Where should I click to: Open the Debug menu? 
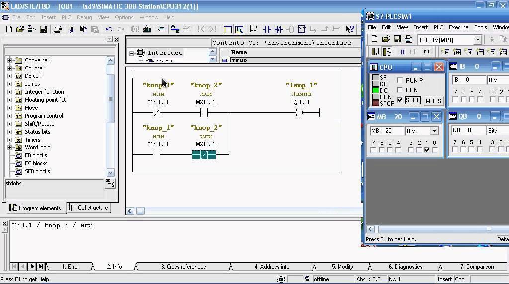point(84,17)
